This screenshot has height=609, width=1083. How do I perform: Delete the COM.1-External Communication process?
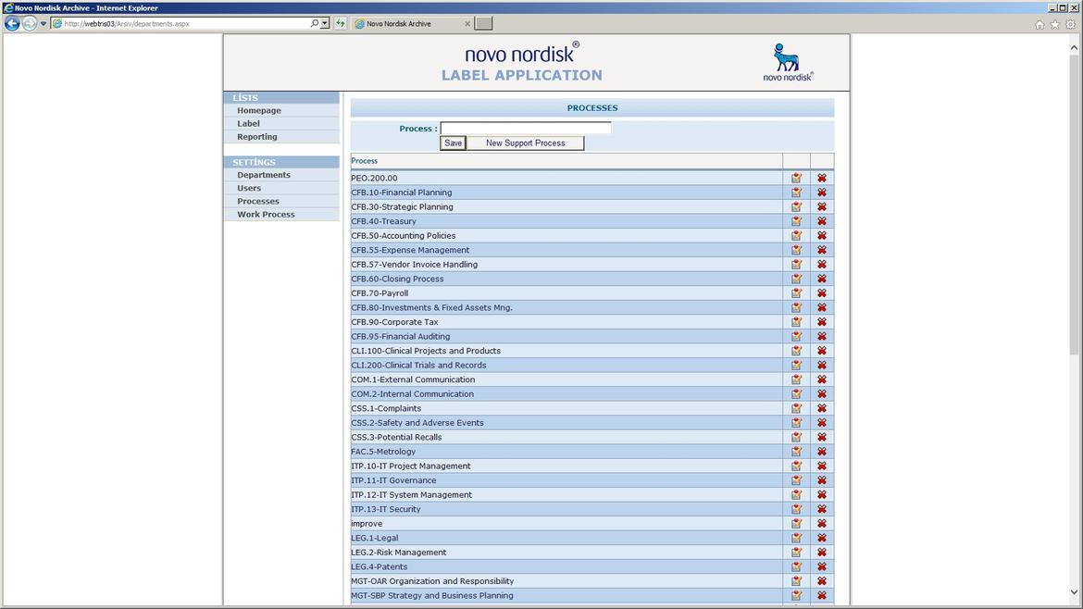822,379
